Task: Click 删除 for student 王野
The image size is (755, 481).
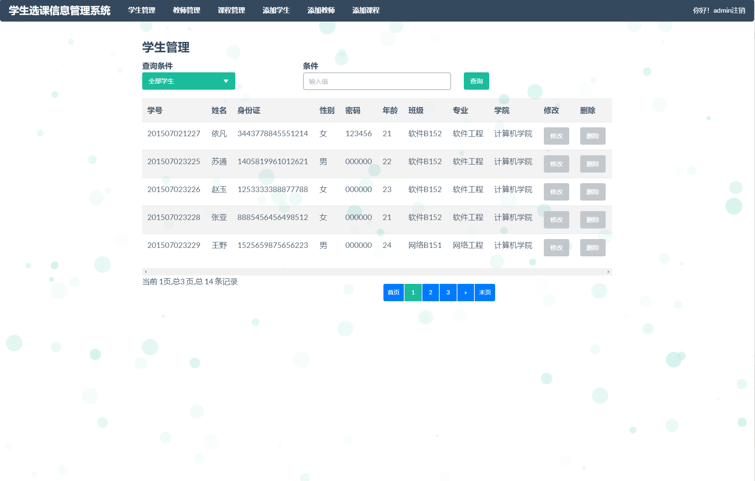Action: click(592, 247)
